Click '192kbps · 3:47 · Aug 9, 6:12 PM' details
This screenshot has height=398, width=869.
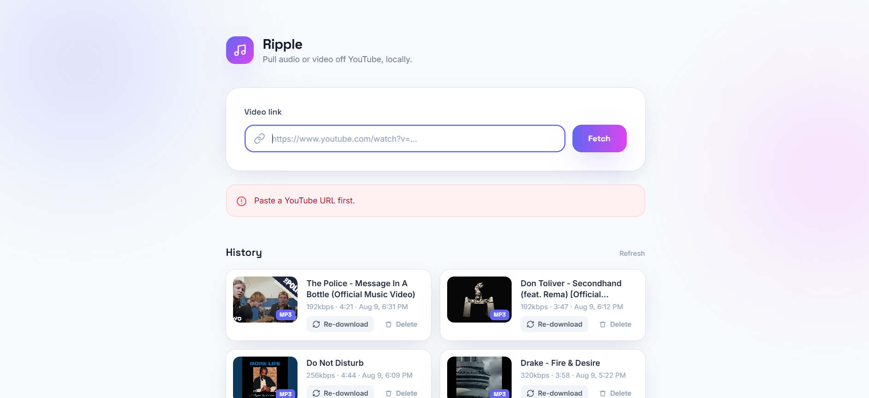tap(572, 307)
